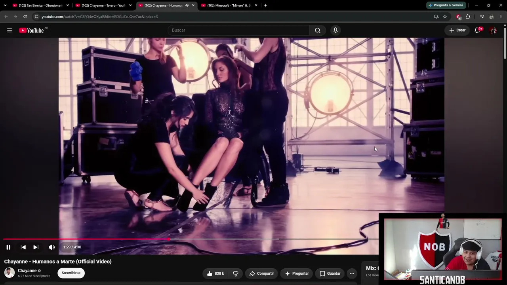
Task: Close the Chayanne - Torero tab
Action: 130,6
